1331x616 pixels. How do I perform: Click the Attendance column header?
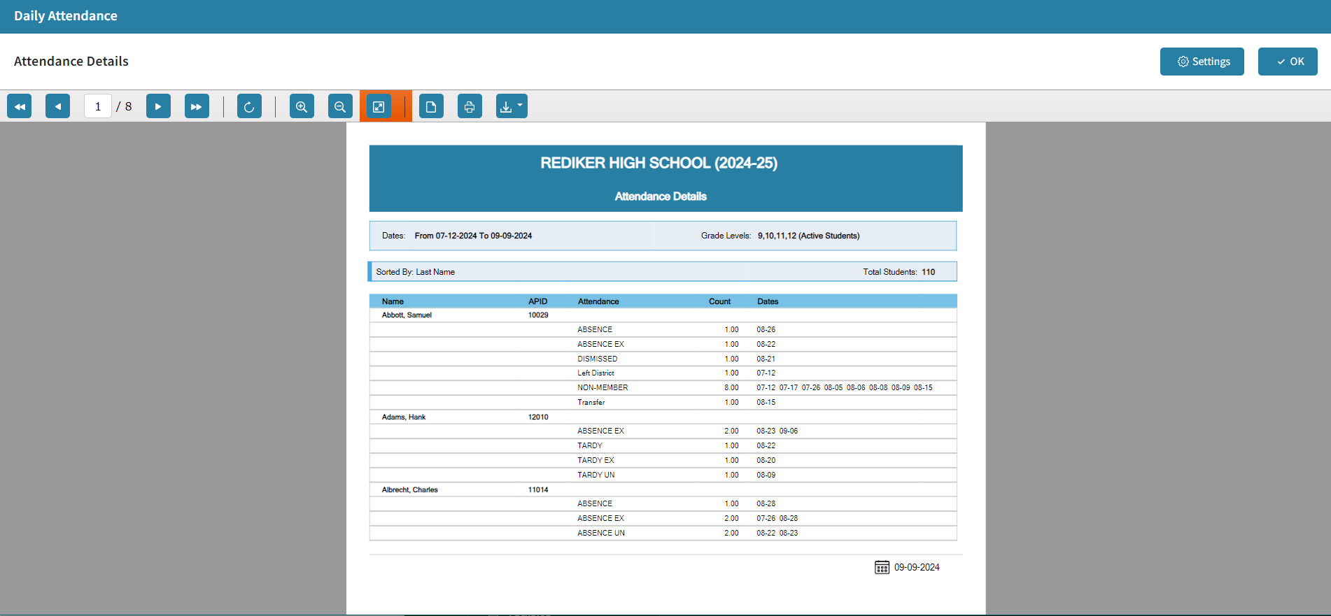(x=598, y=301)
